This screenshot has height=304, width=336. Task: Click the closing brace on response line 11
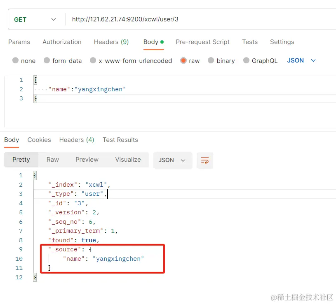50,268
